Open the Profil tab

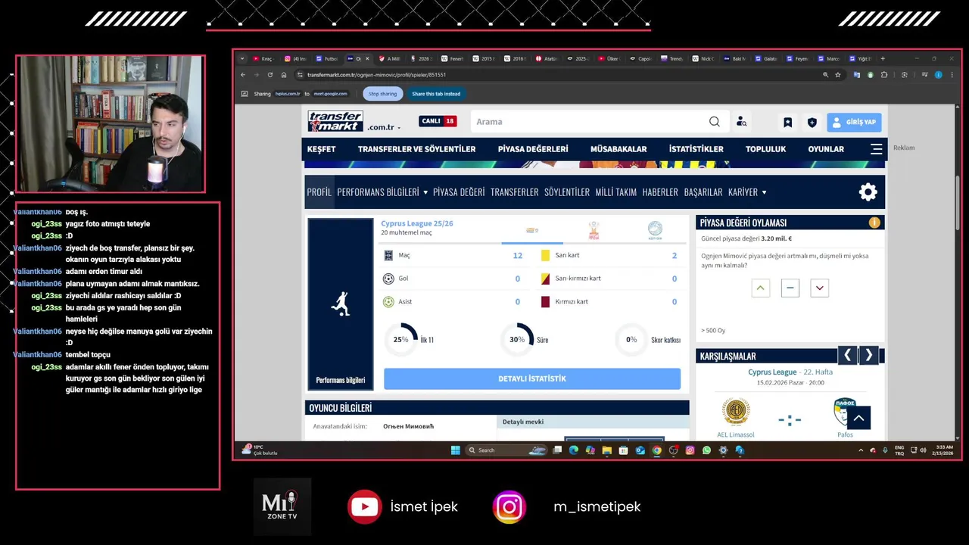click(319, 192)
